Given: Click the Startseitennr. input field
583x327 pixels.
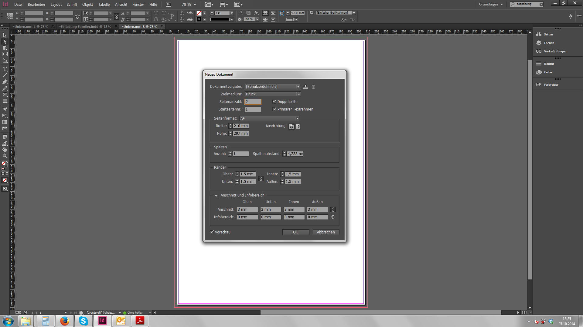Looking at the screenshot, I should coord(253,109).
